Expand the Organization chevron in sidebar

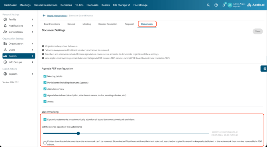click(32, 44)
